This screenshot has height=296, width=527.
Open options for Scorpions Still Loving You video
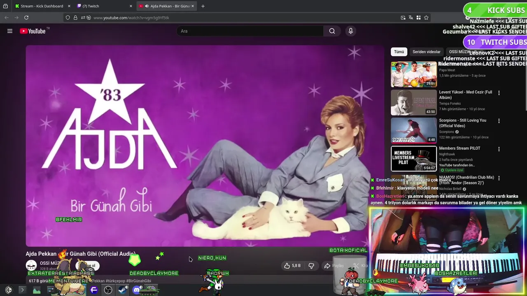click(499, 121)
